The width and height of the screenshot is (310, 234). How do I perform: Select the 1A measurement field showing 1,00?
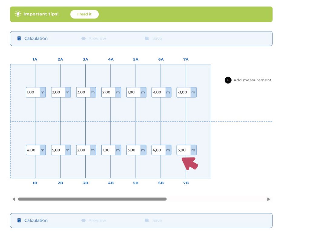pos(33,92)
